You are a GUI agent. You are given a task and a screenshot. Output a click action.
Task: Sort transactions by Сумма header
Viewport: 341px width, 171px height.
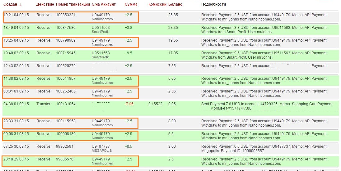click(x=131, y=4)
